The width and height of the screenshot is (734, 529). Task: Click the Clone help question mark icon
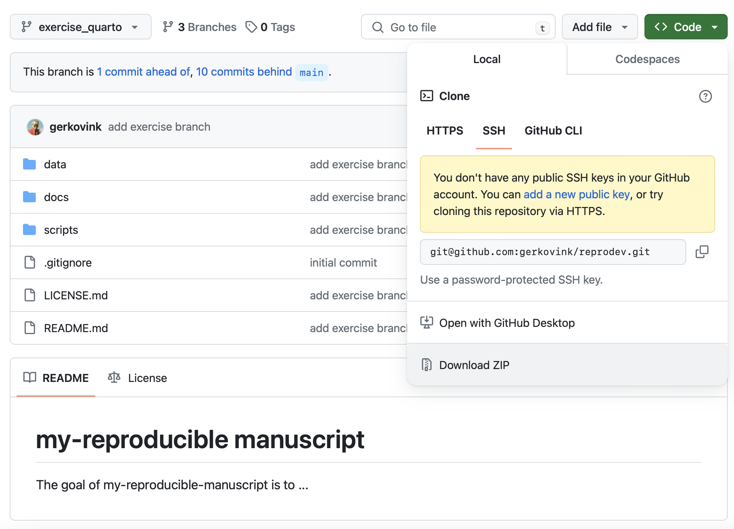click(x=705, y=96)
